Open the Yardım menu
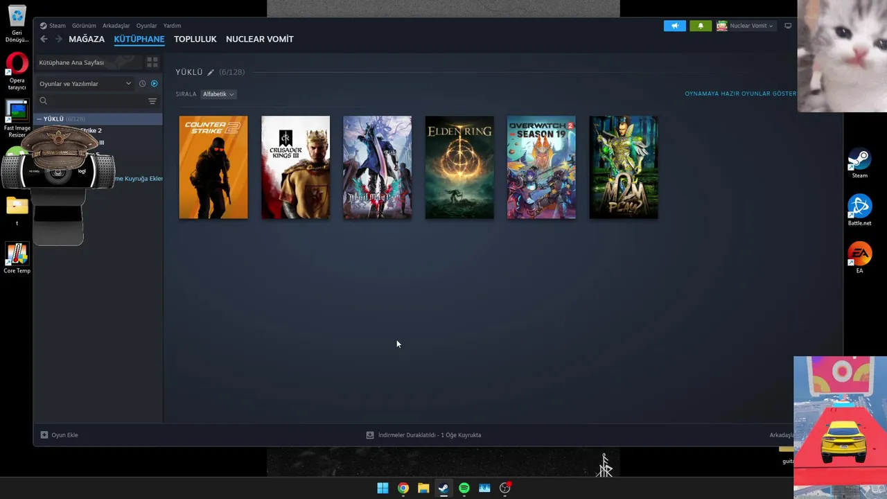 coord(172,26)
